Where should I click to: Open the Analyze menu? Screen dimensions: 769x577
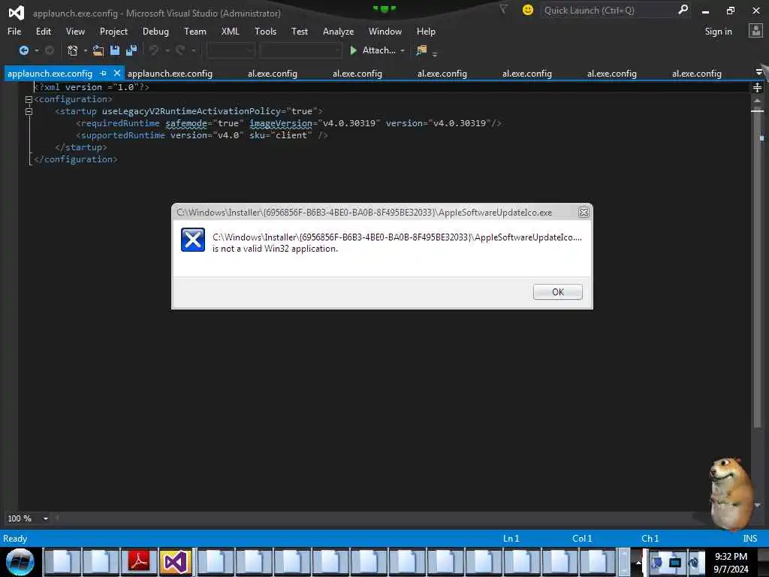tap(339, 32)
